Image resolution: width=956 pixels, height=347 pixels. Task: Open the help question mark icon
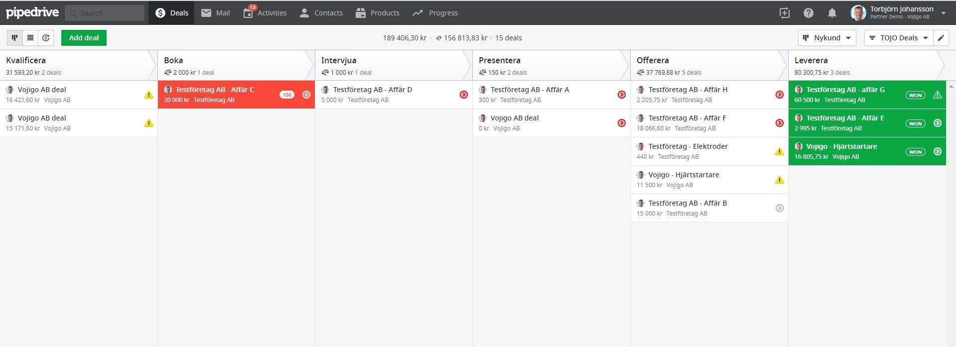click(809, 13)
